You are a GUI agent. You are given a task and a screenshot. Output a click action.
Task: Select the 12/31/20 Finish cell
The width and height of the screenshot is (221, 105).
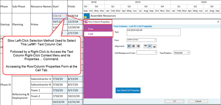tap(75, 102)
